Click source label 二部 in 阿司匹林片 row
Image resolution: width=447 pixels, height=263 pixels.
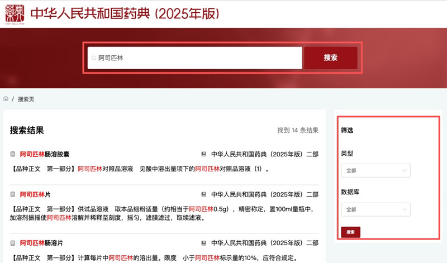pyautogui.click(x=312, y=194)
